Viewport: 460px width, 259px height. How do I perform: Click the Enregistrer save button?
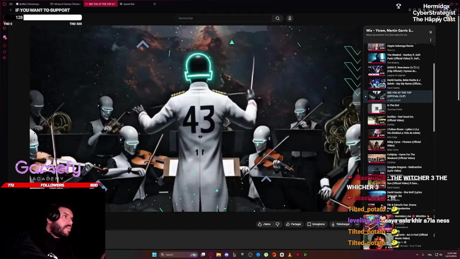[x=316, y=224]
